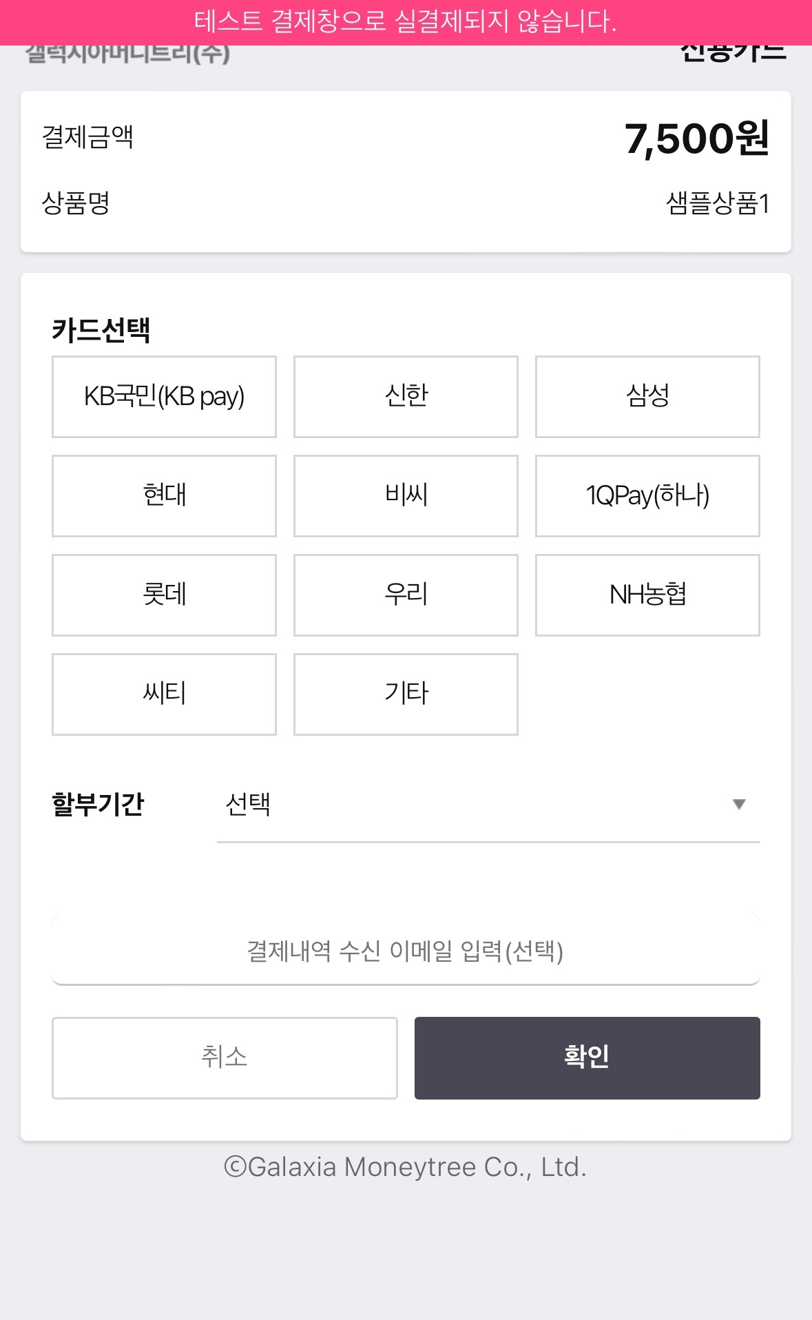Choose the 신한 card
Viewport: 812px width, 1320px height.
point(406,396)
